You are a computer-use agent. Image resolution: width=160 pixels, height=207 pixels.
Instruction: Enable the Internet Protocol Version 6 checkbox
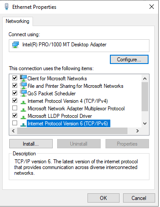(15, 123)
